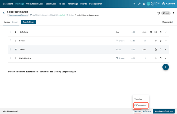
Task: Start presentation mode play icon
Action: (x=158, y=13)
